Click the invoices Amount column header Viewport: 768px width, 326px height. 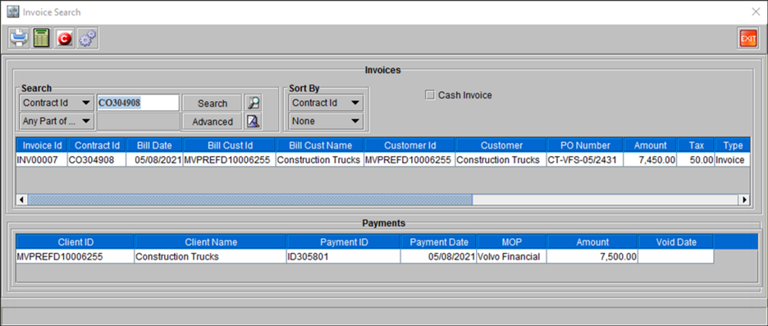coord(650,145)
